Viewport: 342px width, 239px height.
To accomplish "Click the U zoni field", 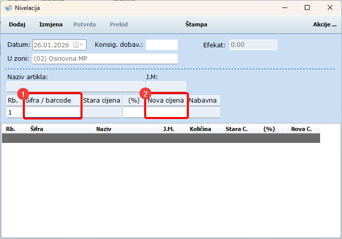I will [105, 59].
